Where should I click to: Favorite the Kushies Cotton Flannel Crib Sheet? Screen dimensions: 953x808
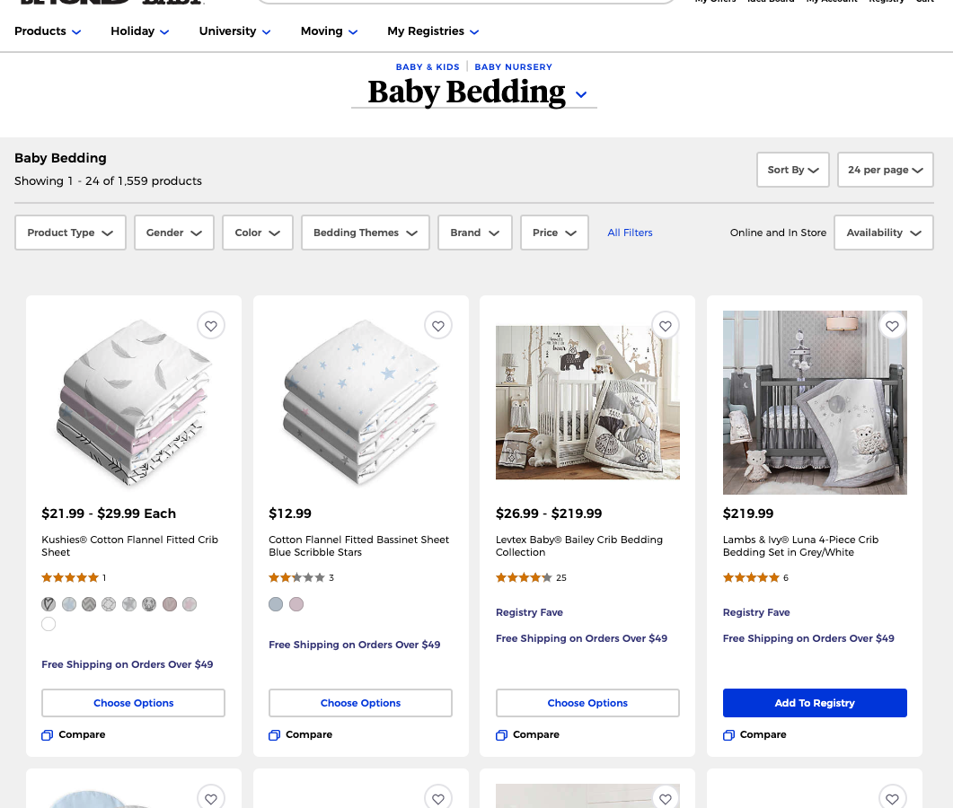(211, 326)
